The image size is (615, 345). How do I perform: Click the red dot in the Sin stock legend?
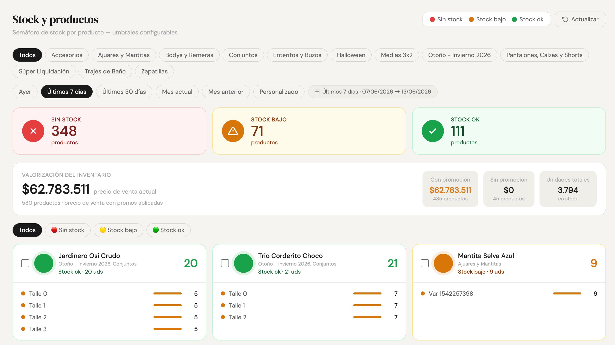432,19
